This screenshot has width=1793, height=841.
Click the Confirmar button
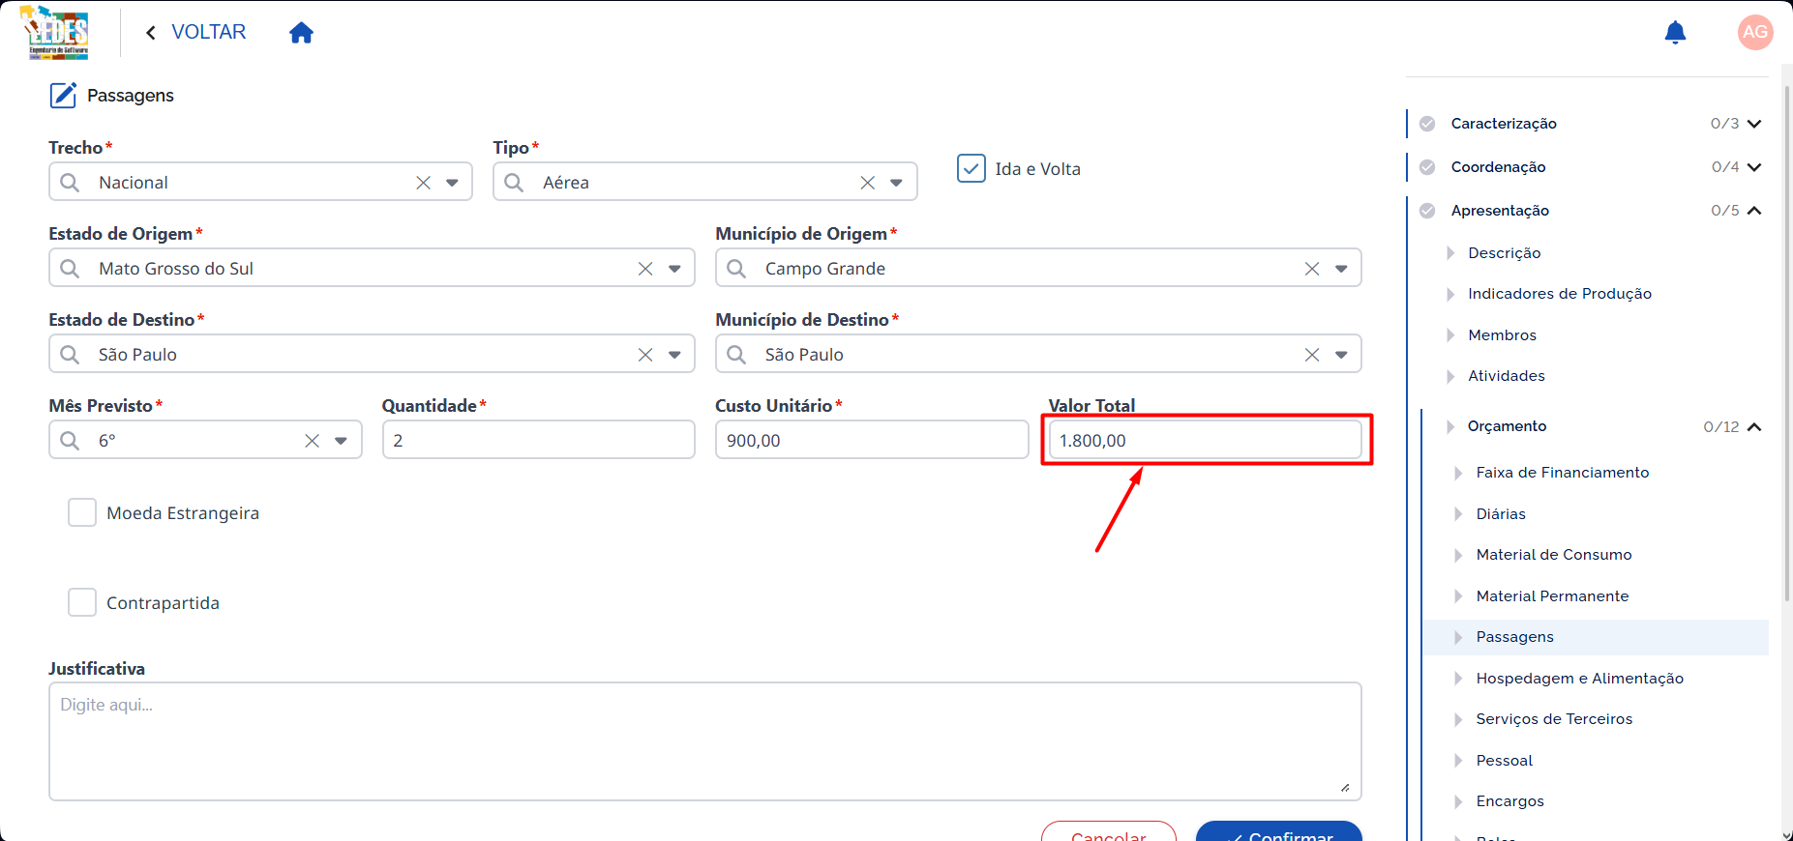pos(1279,831)
